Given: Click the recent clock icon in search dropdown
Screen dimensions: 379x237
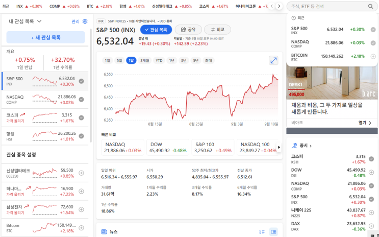Looking at the screenshot, I should pos(294,18).
